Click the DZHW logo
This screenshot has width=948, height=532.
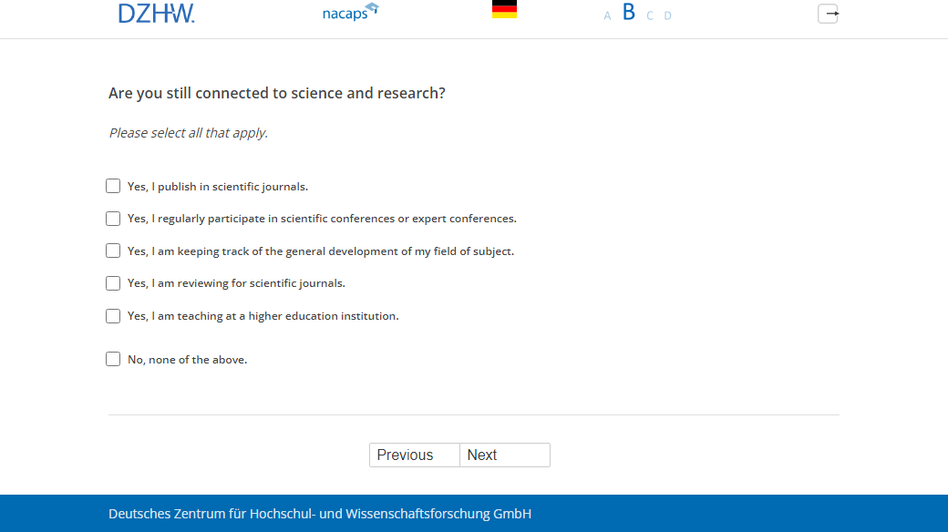click(x=156, y=13)
